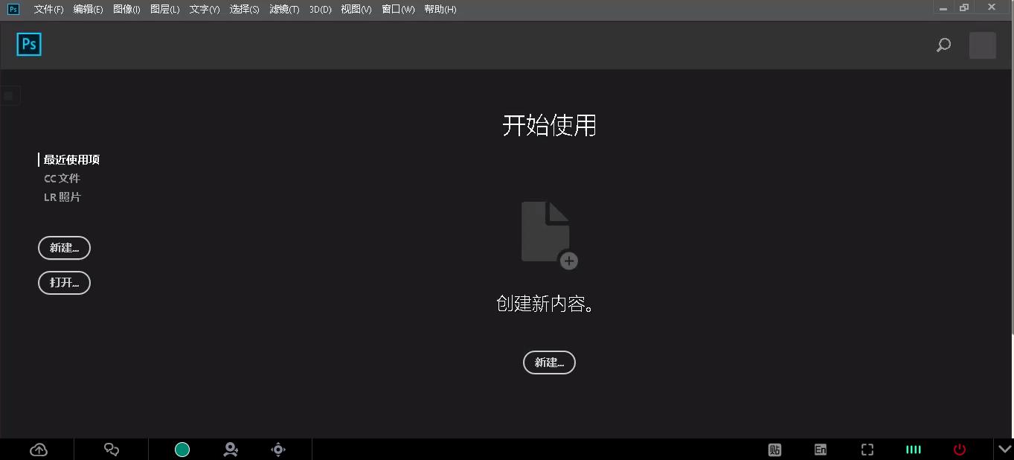Open the search (magnifier) icon
The height and width of the screenshot is (460, 1014).
[943, 45]
